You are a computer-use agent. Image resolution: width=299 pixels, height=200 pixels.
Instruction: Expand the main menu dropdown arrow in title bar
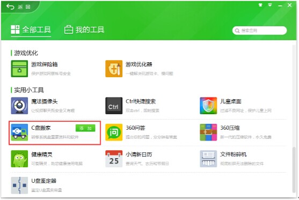click(x=270, y=5)
